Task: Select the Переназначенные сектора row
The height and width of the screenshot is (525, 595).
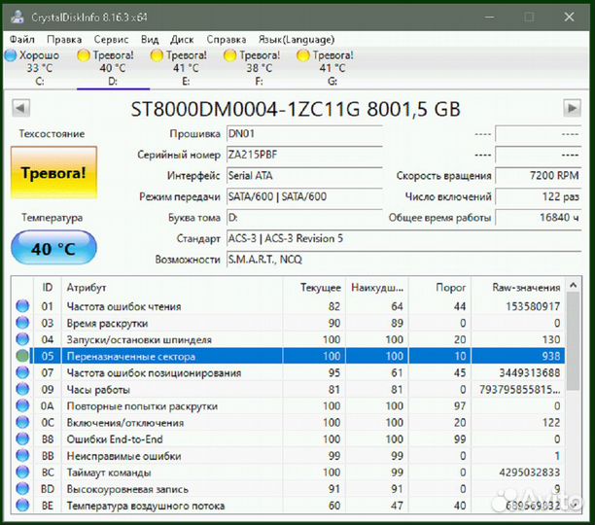Action: tap(289, 356)
